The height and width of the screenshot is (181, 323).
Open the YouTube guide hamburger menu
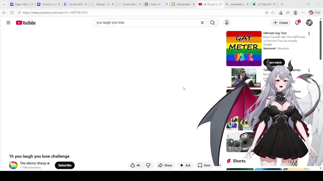(x=8, y=23)
